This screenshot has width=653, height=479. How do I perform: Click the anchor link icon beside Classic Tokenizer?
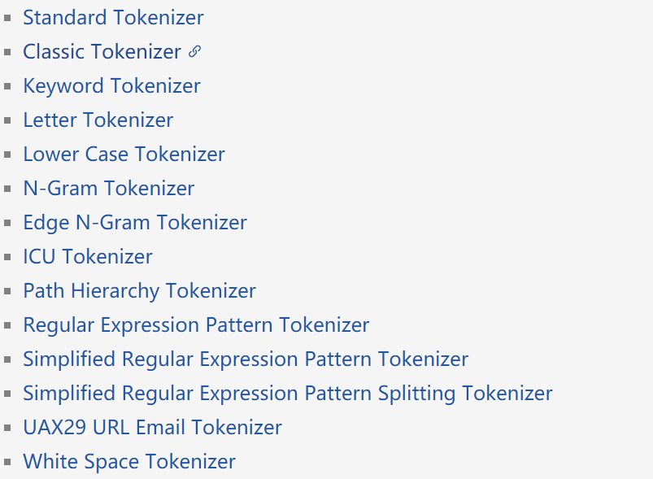194,51
